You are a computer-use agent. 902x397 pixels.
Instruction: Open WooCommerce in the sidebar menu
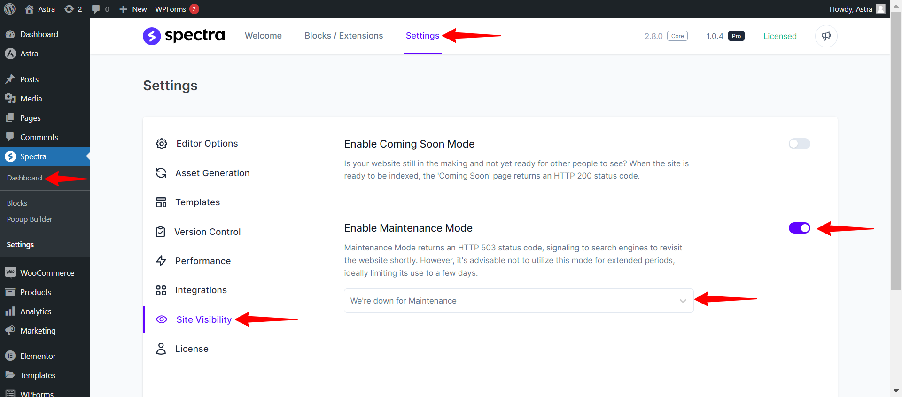[47, 273]
